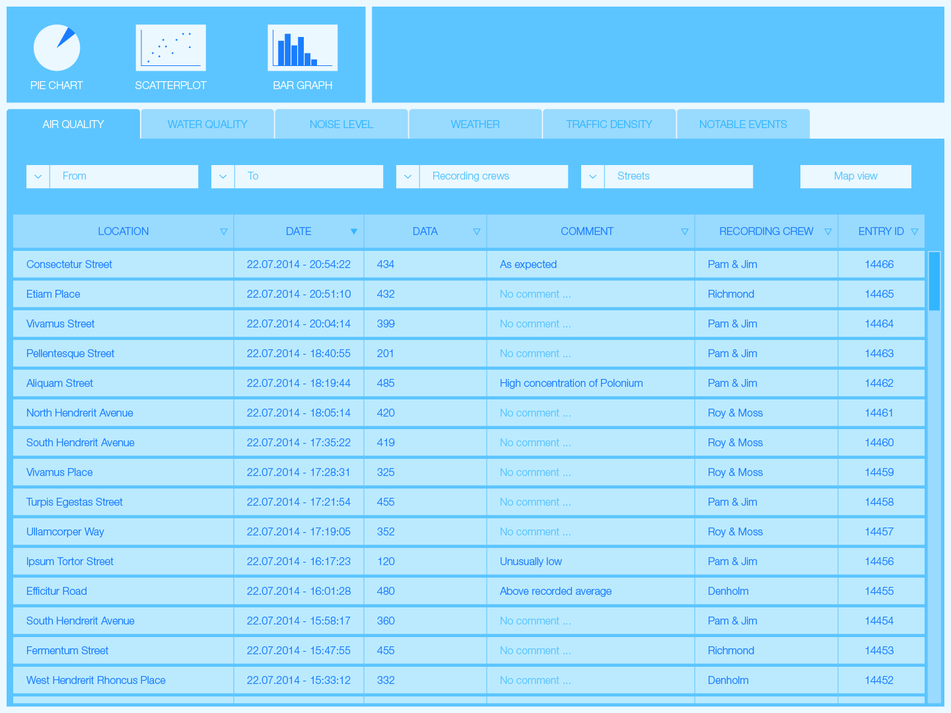This screenshot has height=713, width=951.
Task: Click entry ID 14461
Action: (x=879, y=413)
